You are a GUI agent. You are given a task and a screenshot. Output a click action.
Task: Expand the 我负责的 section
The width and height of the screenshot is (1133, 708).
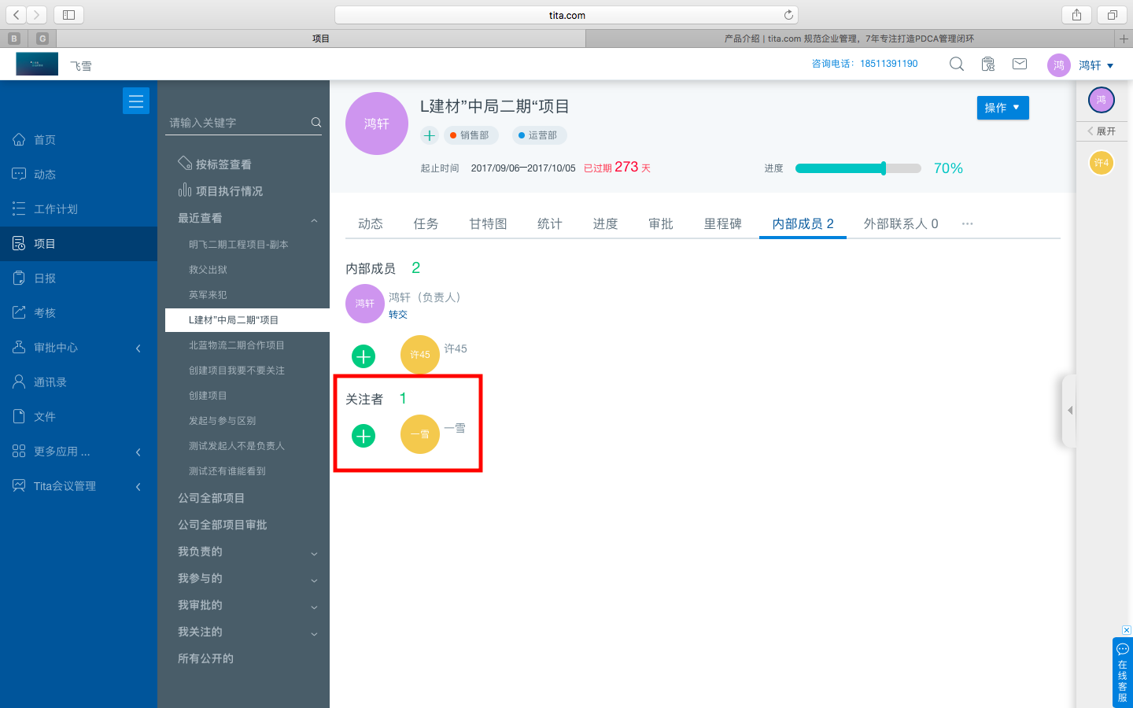pos(314,554)
